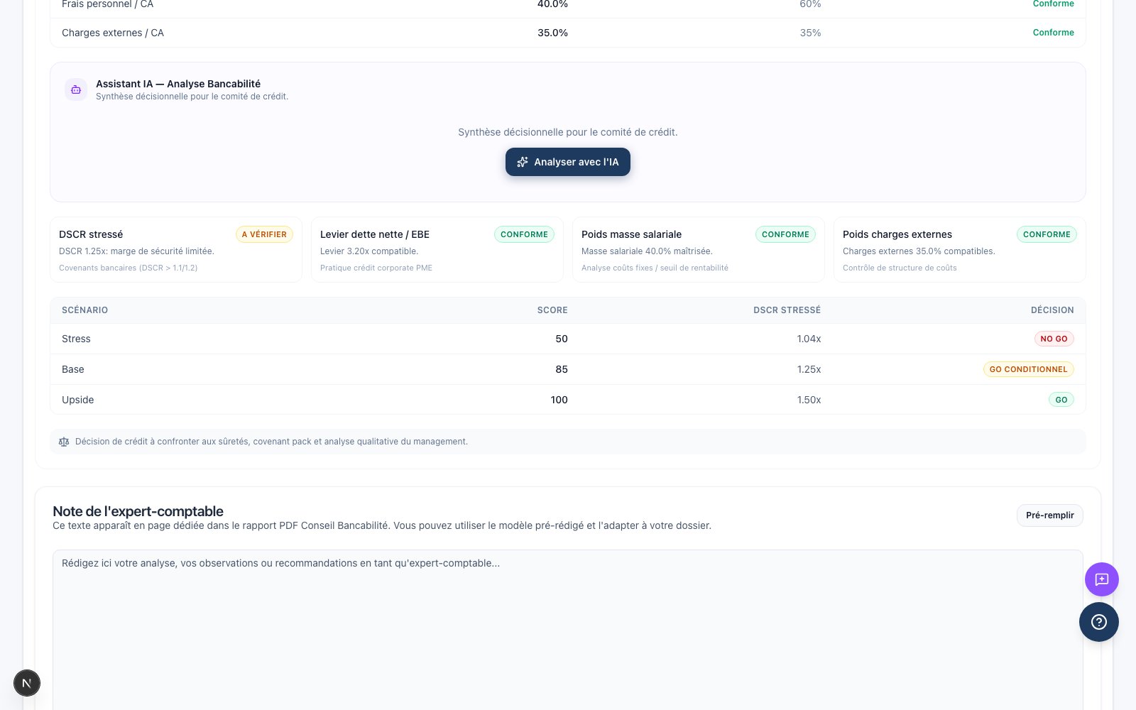Click into the expert-comptable note text area
The image size is (1136, 710).
coord(568,630)
